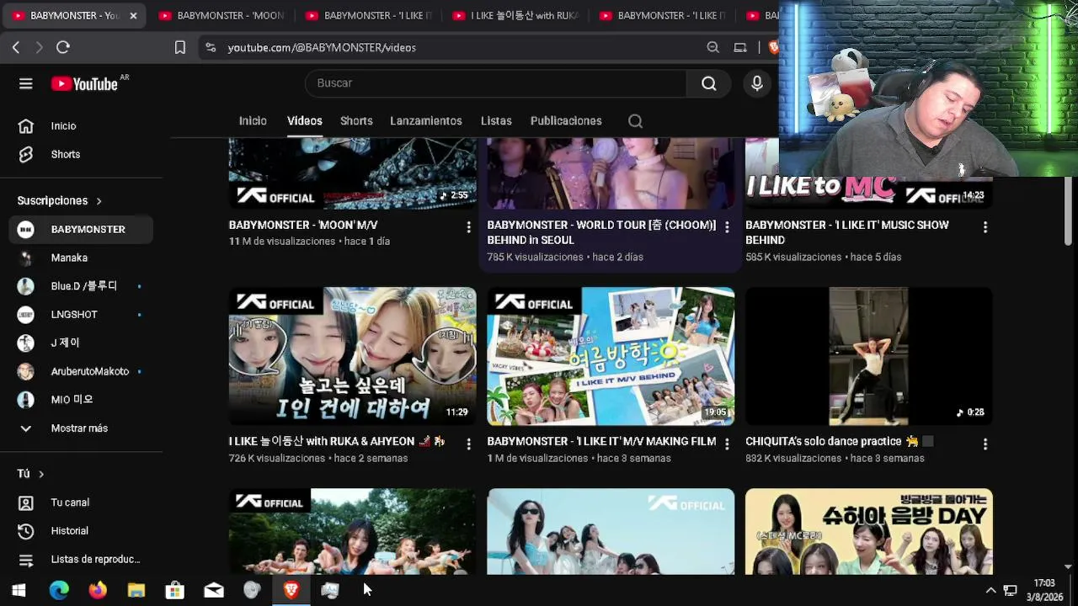Open the cast or device icon in the address bar
Viewport: 1078px width, 606px height.
coord(740,48)
